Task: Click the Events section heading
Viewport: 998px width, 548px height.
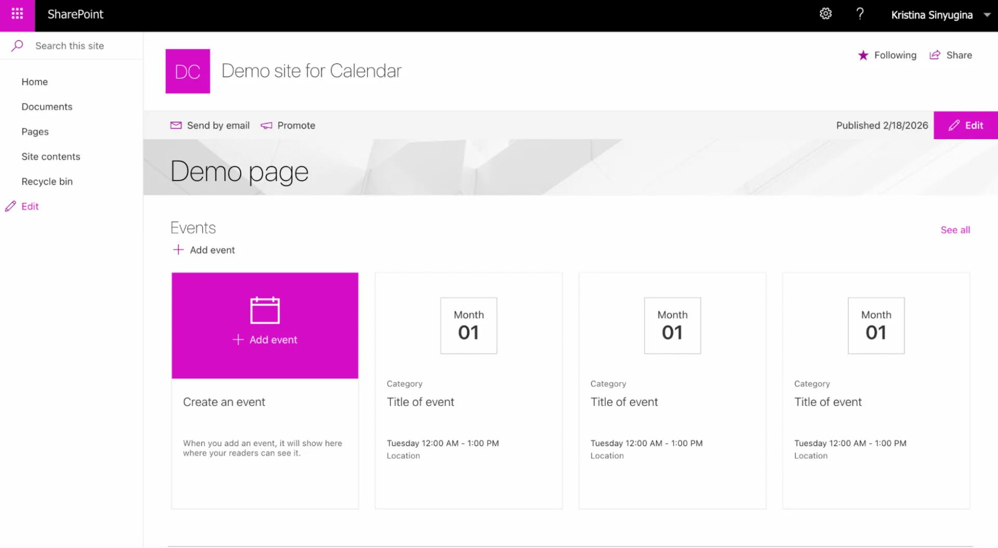Action: [x=193, y=227]
